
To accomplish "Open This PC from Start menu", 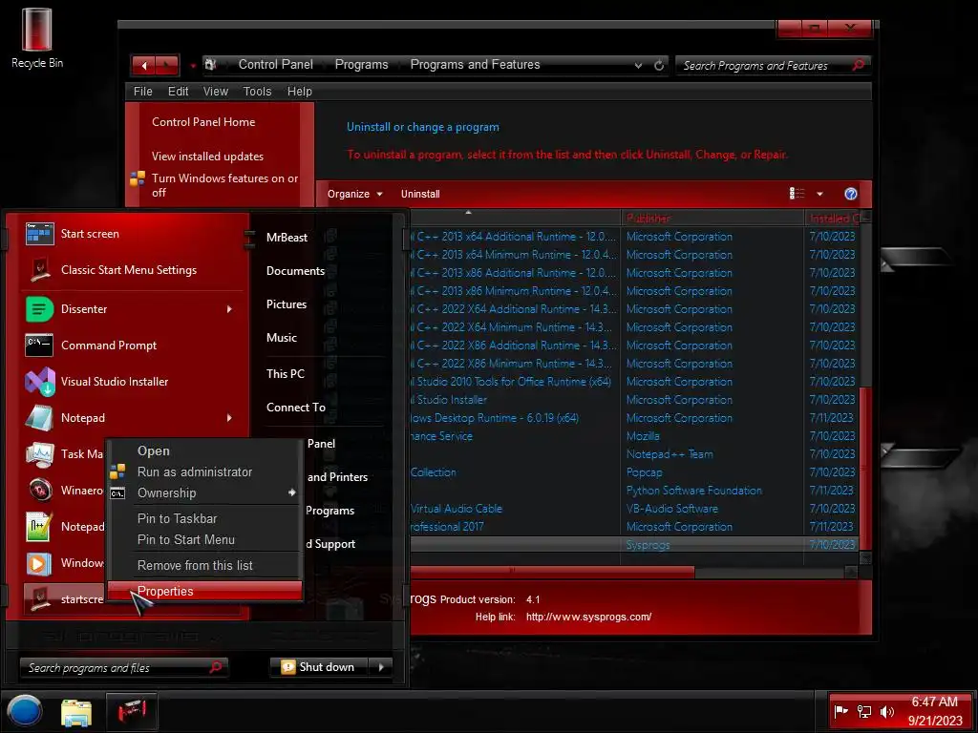I will tap(285, 374).
